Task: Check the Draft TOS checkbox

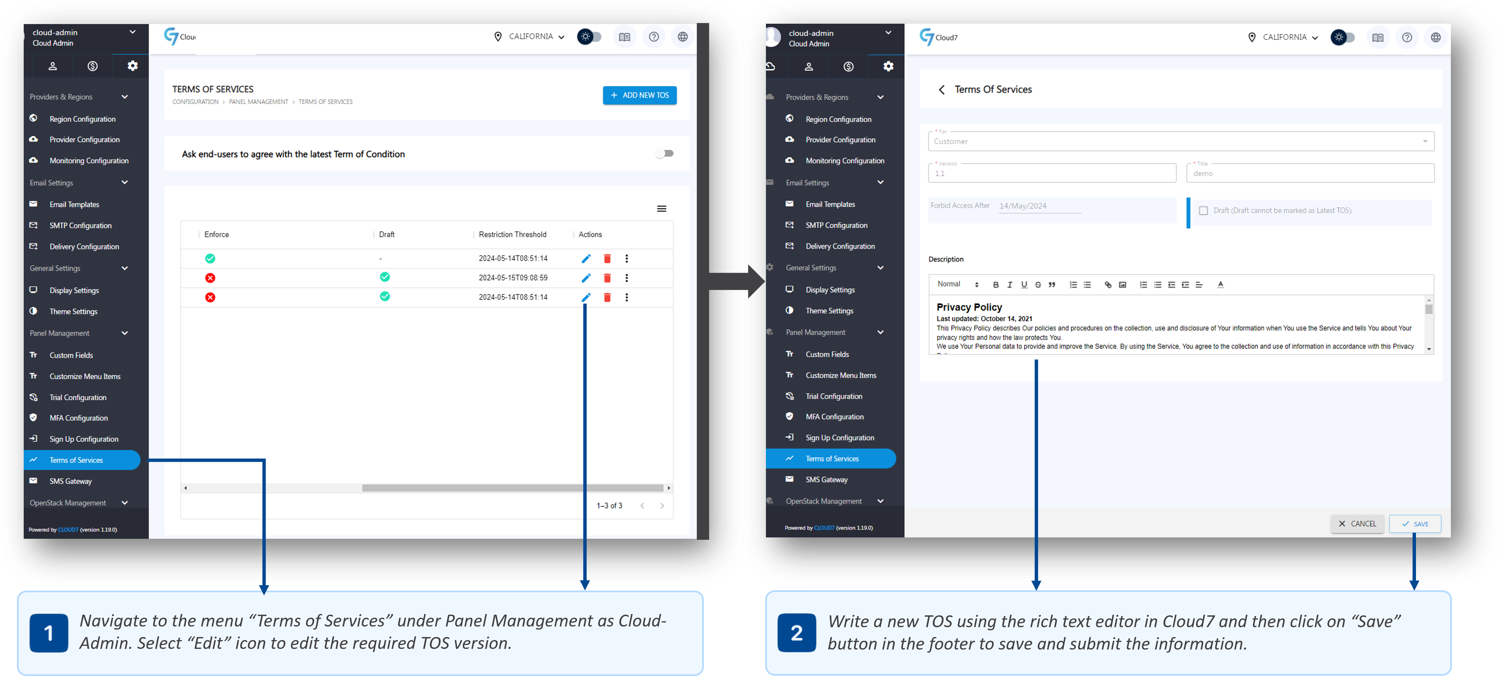Action: click(x=1203, y=211)
